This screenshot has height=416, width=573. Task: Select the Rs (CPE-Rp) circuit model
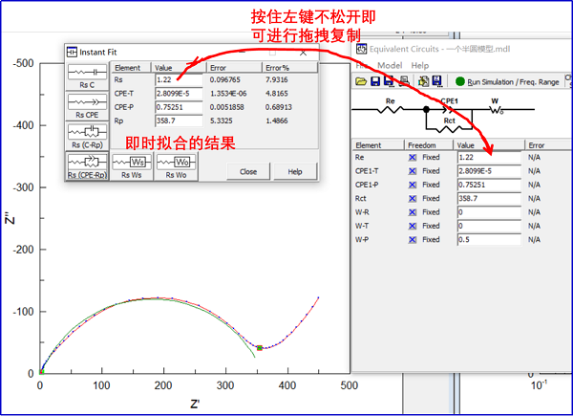pos(87,165)
